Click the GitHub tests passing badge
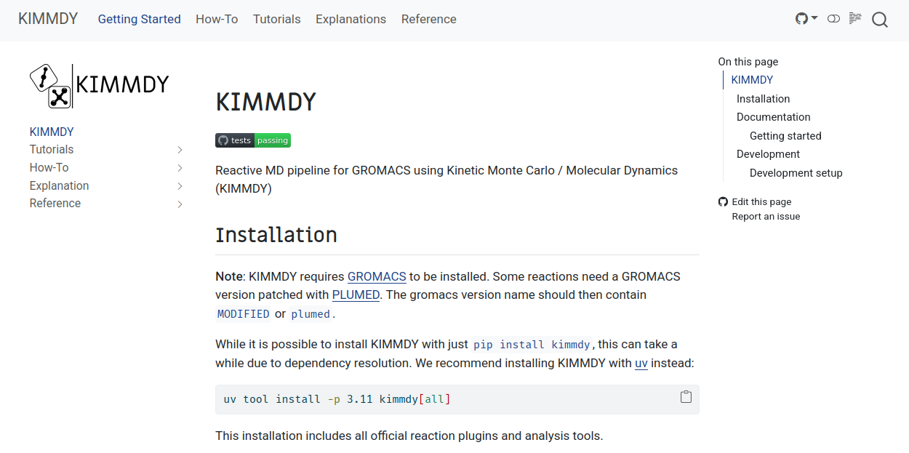The width and height of the screenshot is (909, 453). (253, 140)
